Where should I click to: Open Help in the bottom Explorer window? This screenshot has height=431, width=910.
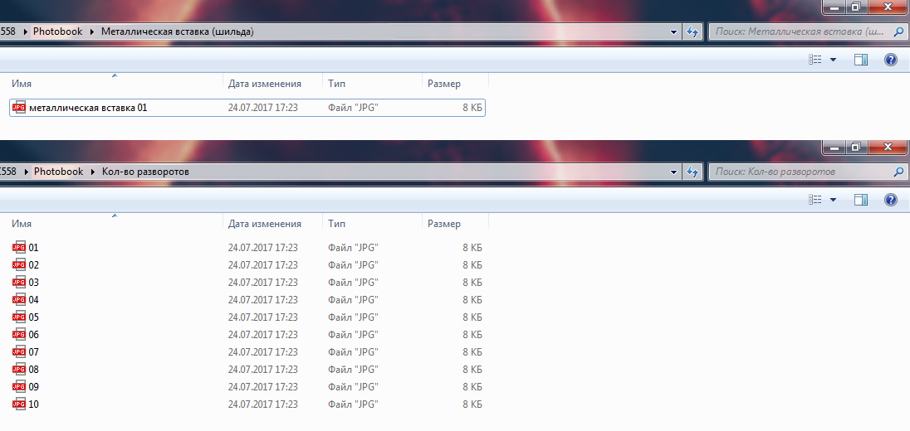(x=891, y=200)
